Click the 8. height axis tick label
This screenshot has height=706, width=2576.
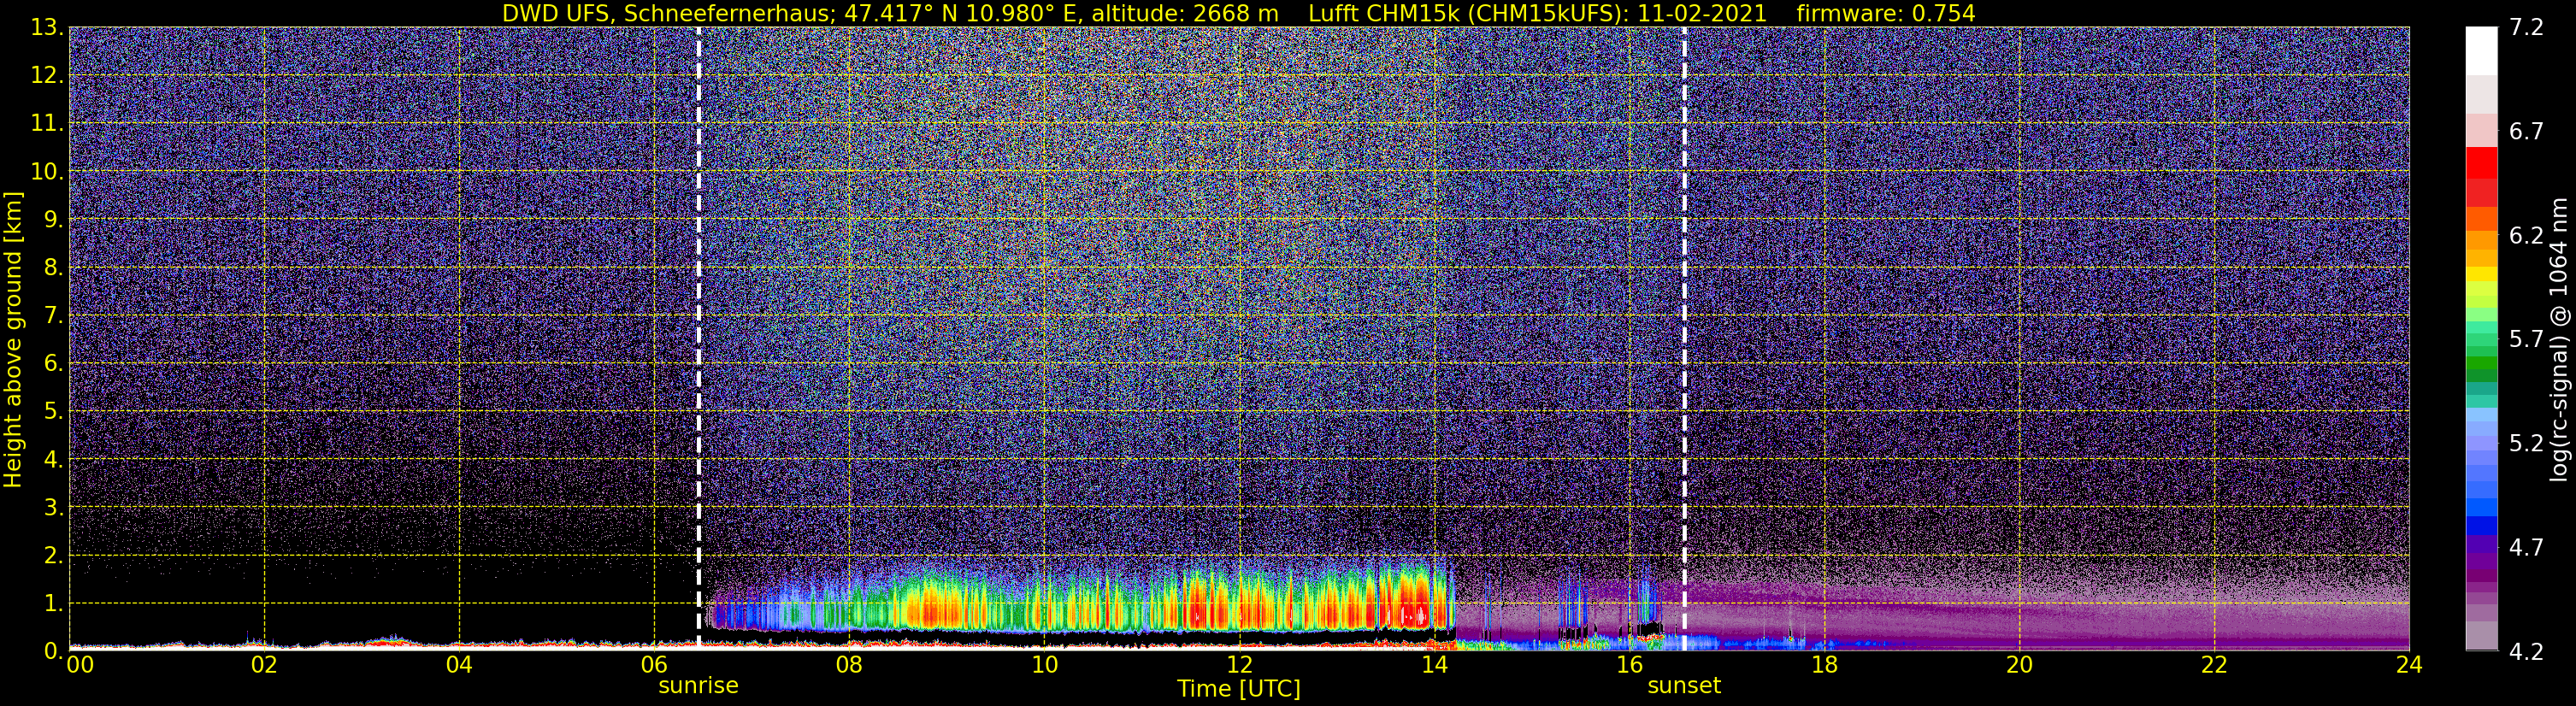pyautogui.click(x=53, y=268)
